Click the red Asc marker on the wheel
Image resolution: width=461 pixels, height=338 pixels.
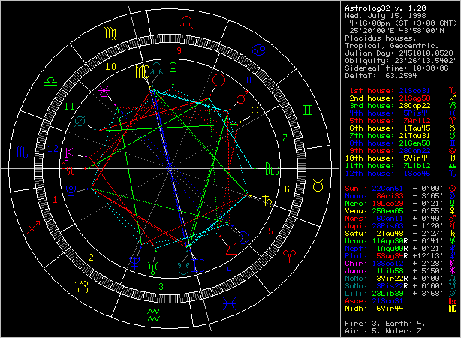(x=68, y=170)
